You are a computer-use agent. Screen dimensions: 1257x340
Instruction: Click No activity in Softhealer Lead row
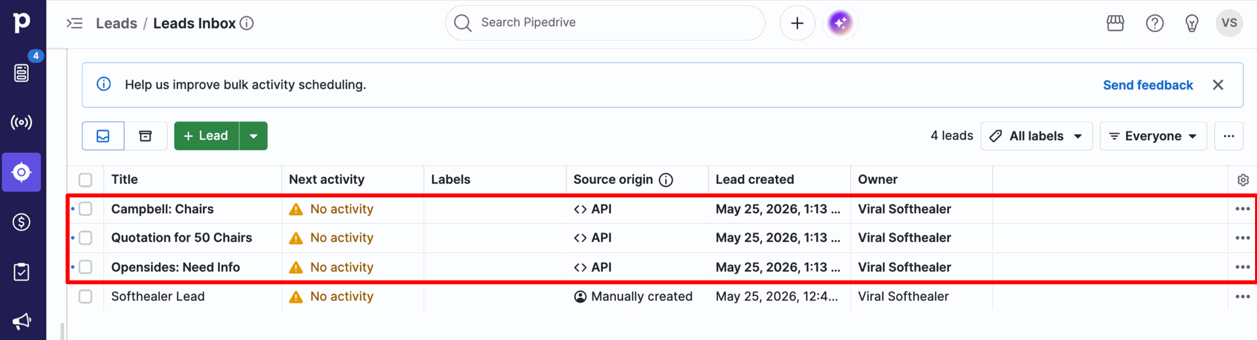(342, 296)
